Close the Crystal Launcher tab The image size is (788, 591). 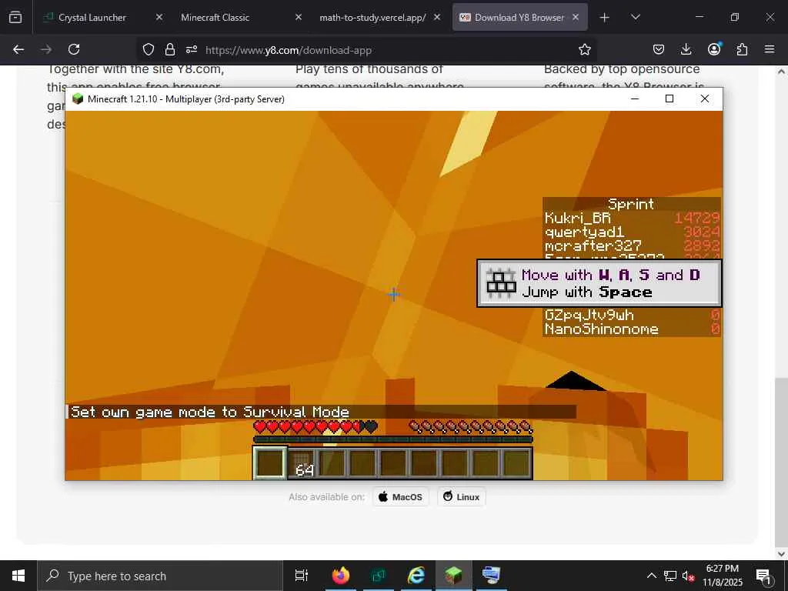tap(159, 18)
